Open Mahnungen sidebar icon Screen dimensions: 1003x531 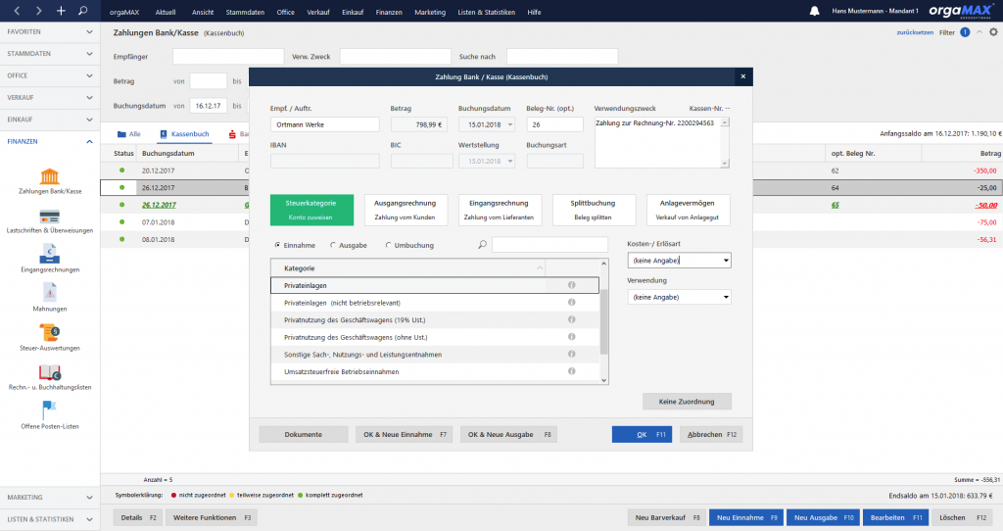pos(50,294)
